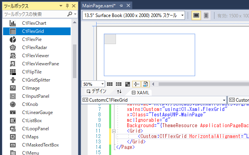
Task: Select C1FlexChart in the toolbox
Action: pyautogui.click(x=34, y=23)
